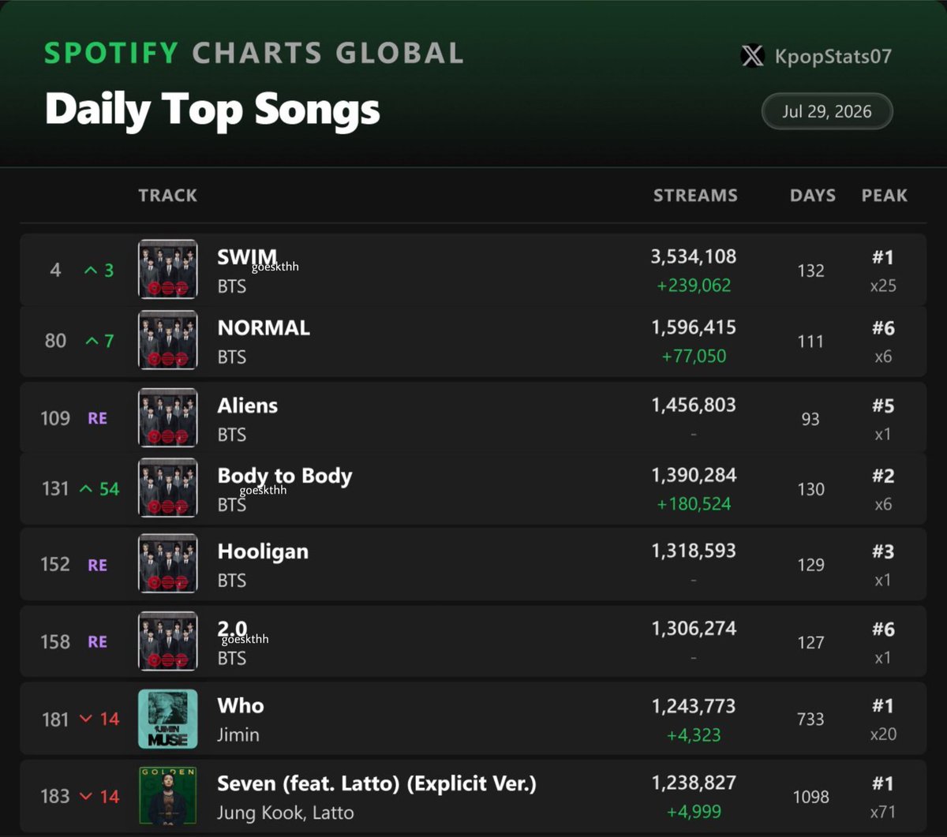Select the NORMAL track title
Screen dimensions: 947x837
pos(264,327)
